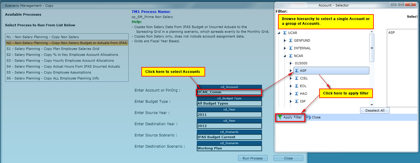This screenshot has width=420, height=163.
Task: Click Deselect All button
Action: coord(375,110)
